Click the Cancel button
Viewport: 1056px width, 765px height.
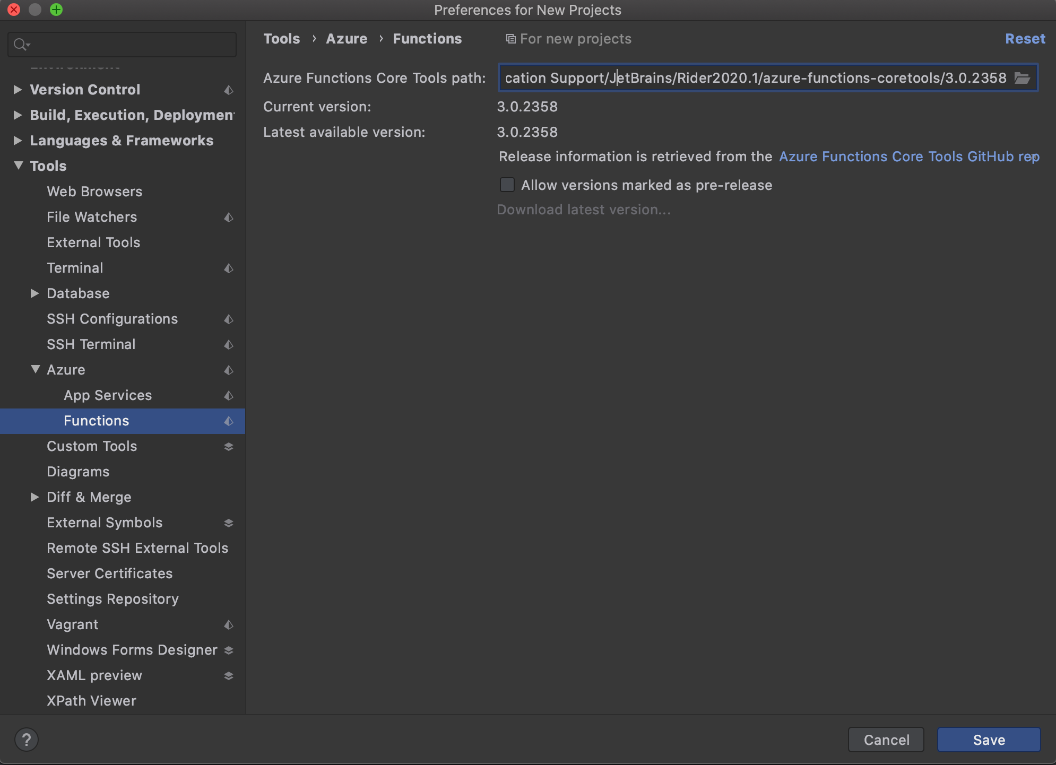pos(886,740)
